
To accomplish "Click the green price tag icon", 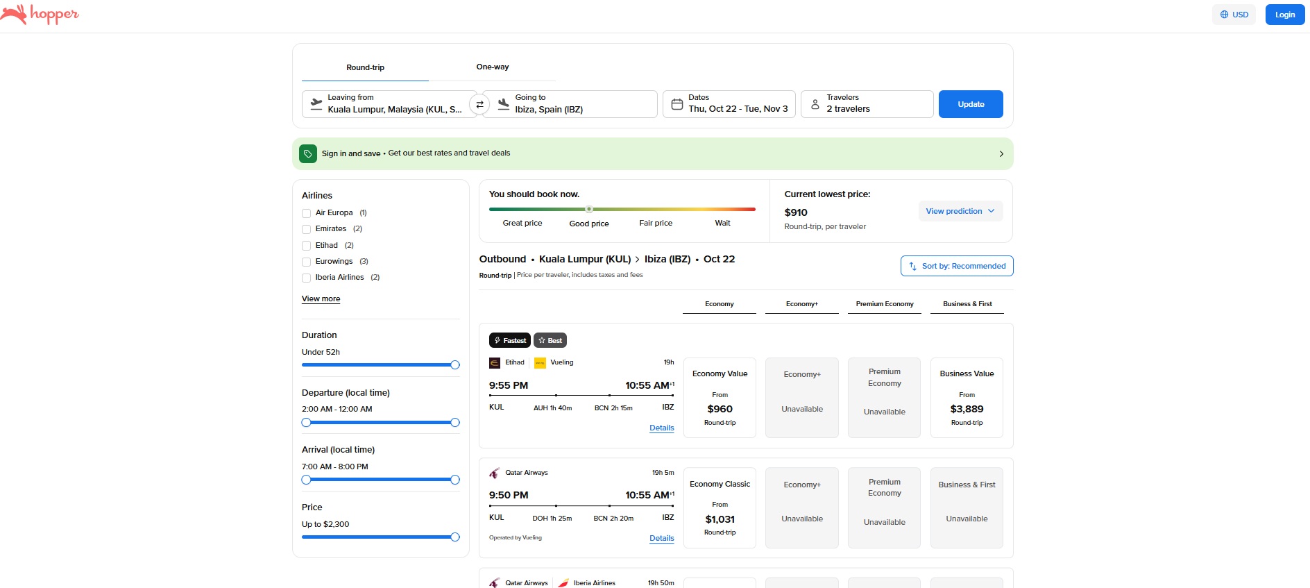I will (x=308, y=153).
